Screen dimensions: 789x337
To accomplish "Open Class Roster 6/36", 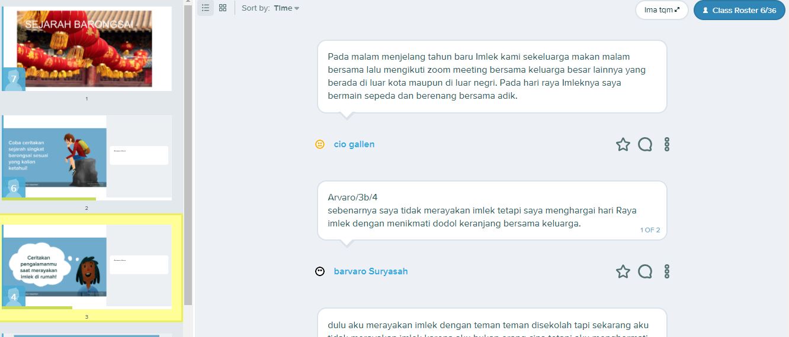I will (739, 10).
